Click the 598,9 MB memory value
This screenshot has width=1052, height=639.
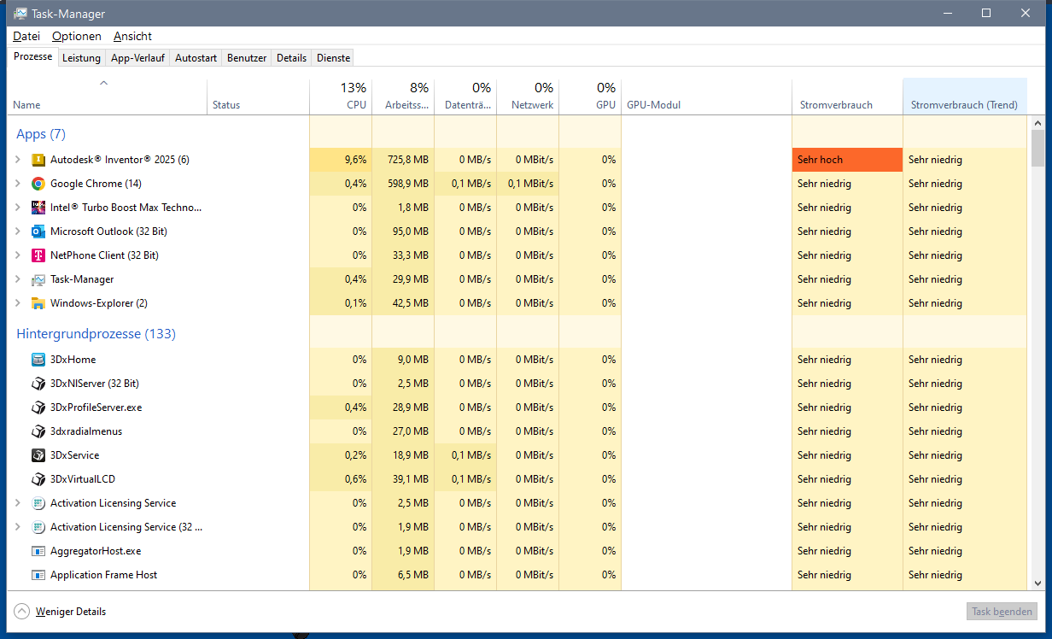[407, 184]
